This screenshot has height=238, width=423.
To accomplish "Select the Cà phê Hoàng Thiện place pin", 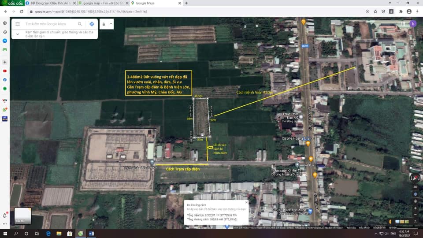I will pyautogui.click(x=308, y=144).
